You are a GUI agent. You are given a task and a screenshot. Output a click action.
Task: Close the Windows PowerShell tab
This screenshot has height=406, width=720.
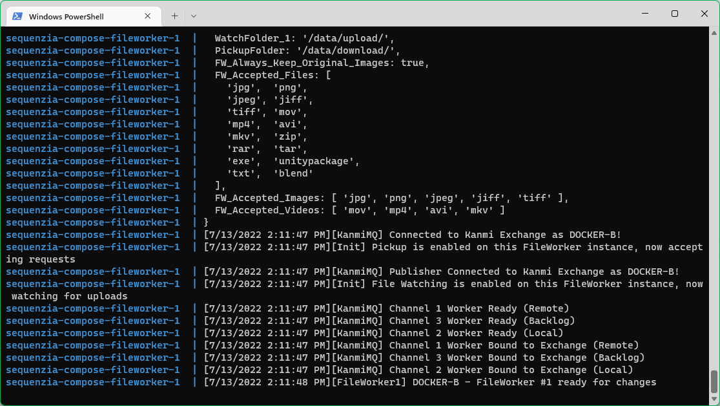tap(147, 16)
